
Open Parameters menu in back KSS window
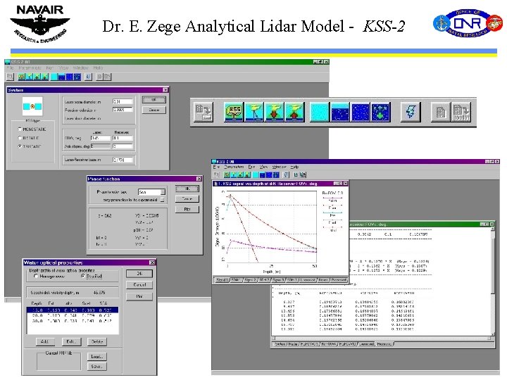[30, 68]
